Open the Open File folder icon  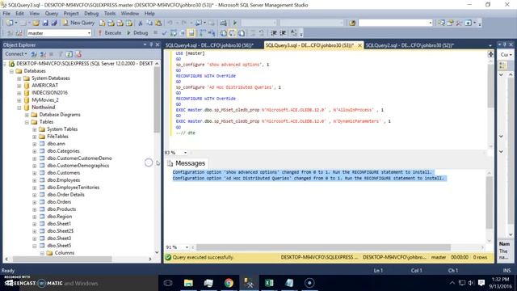pos(36,23)
